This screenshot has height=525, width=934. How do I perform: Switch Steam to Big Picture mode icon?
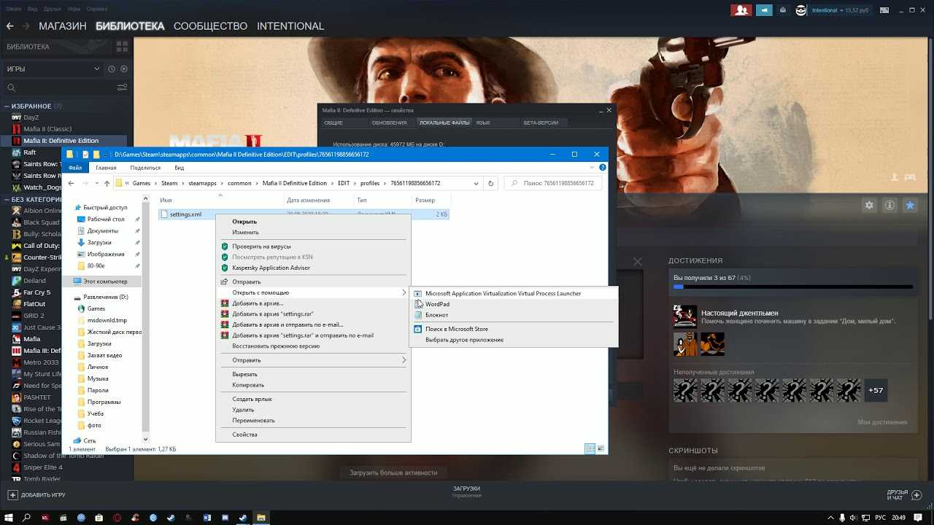click(x=884, y=10)
